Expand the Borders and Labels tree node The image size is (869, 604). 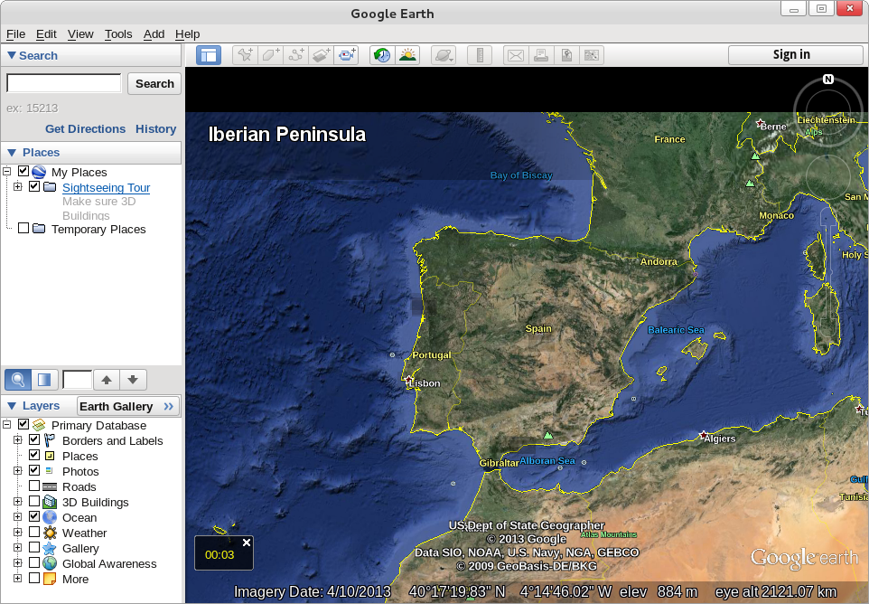pos(18,440)
